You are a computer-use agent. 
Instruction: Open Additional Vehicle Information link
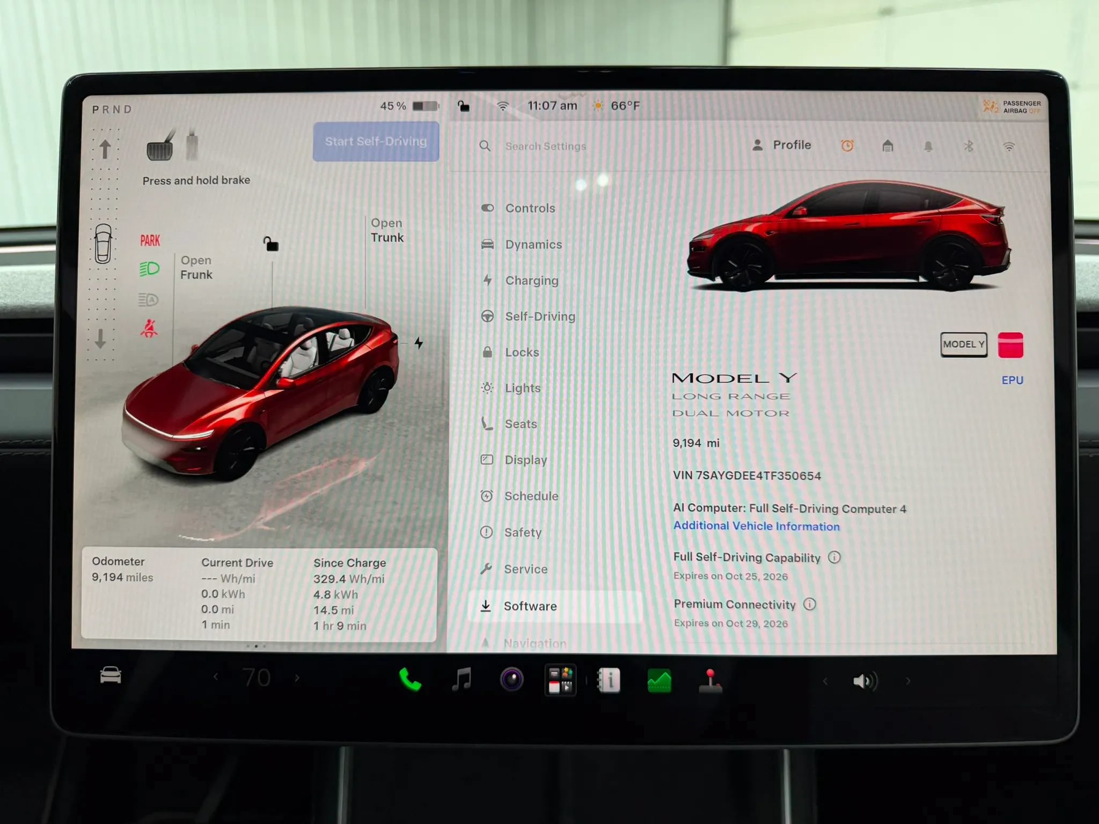[757, 526]
